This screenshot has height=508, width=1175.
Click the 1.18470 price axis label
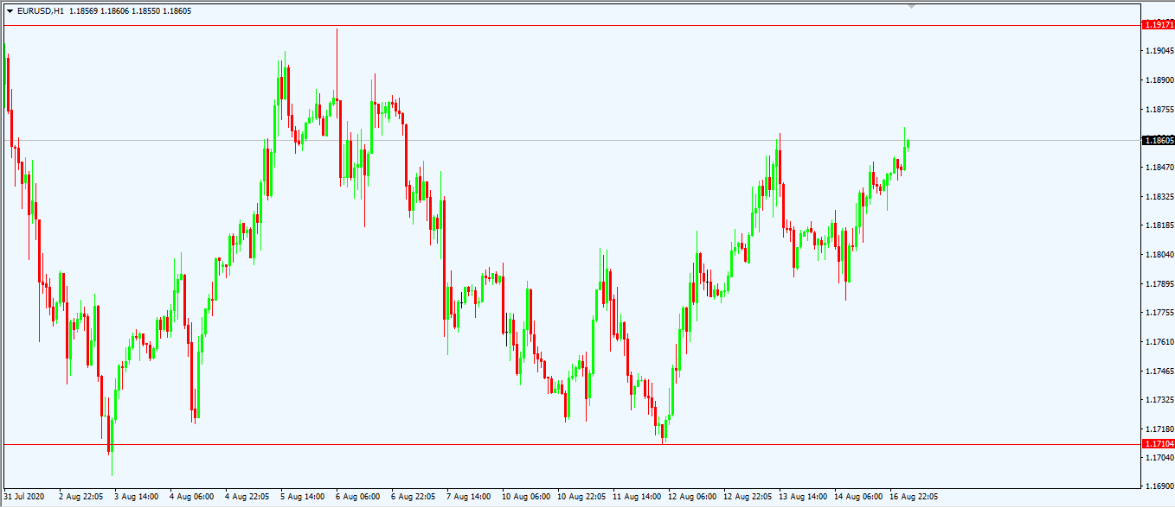pos(1159,168)
